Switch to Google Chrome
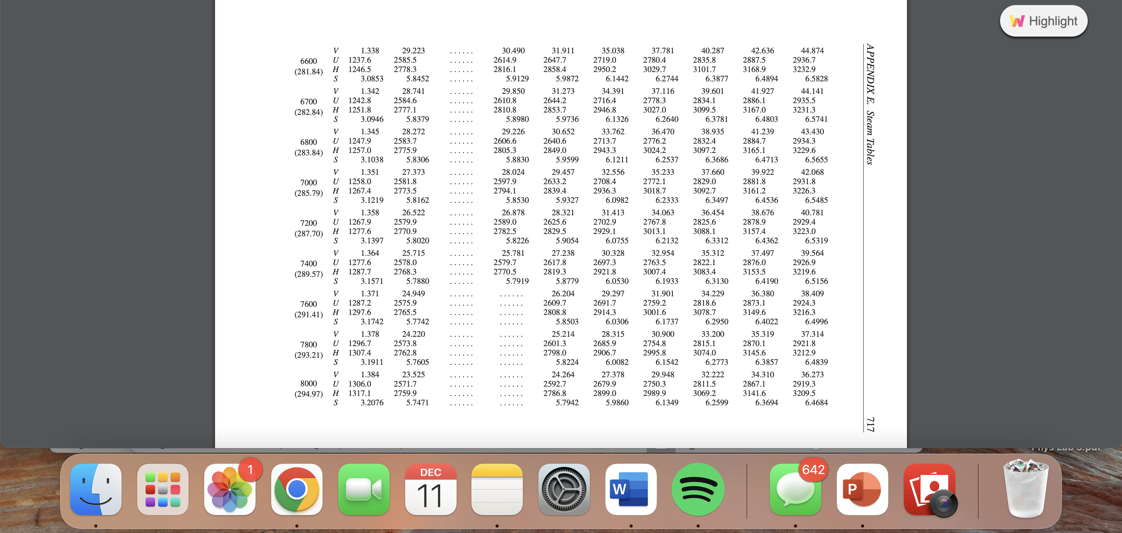This screenshot has width=1122, height=533. coord(296,489)
